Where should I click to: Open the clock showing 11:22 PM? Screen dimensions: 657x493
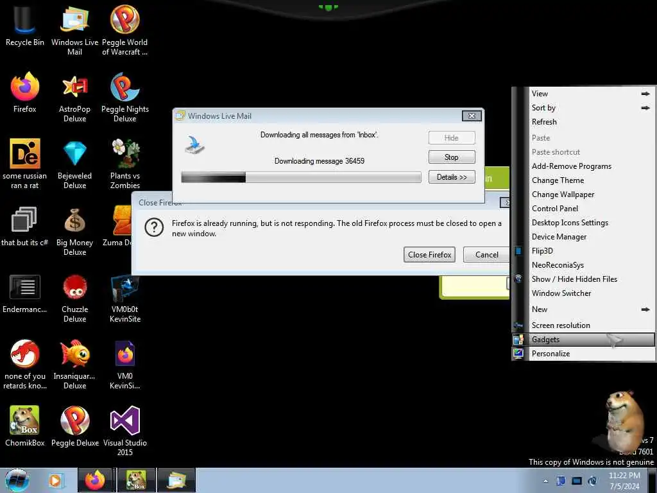tap(624, 480)
